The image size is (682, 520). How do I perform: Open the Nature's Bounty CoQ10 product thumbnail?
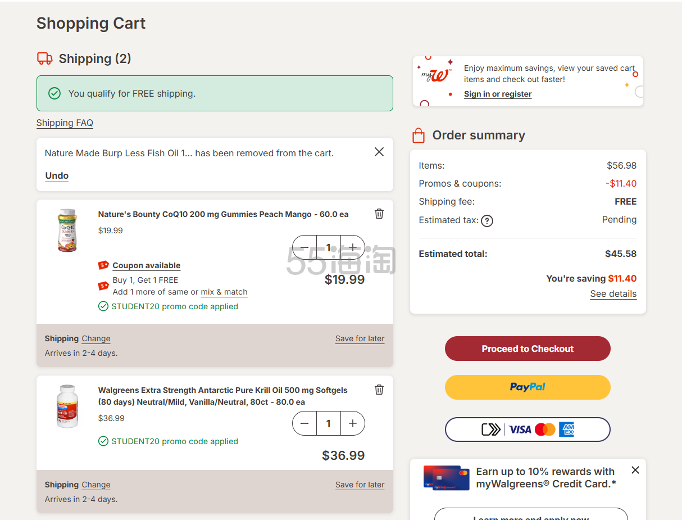click(x=67, y=230)
